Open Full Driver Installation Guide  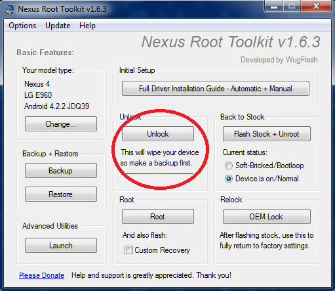click(216, 89)
